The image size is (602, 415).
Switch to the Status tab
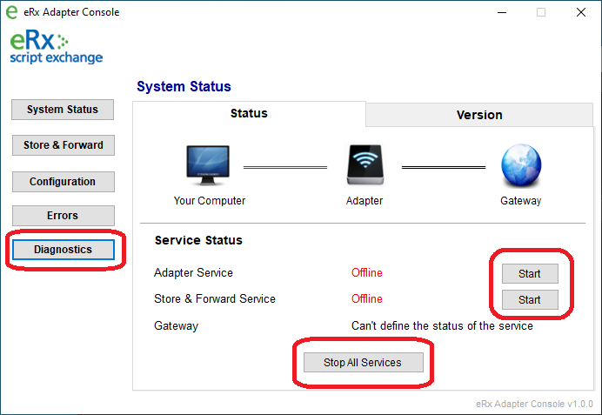249,114
